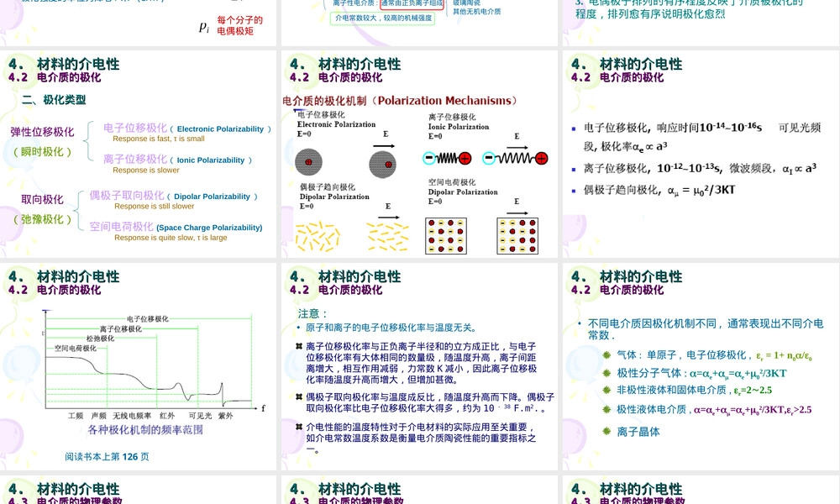The width and height of the screenshot is (840, 504).
Task: Click the heading 注意：
Action: 312,314
